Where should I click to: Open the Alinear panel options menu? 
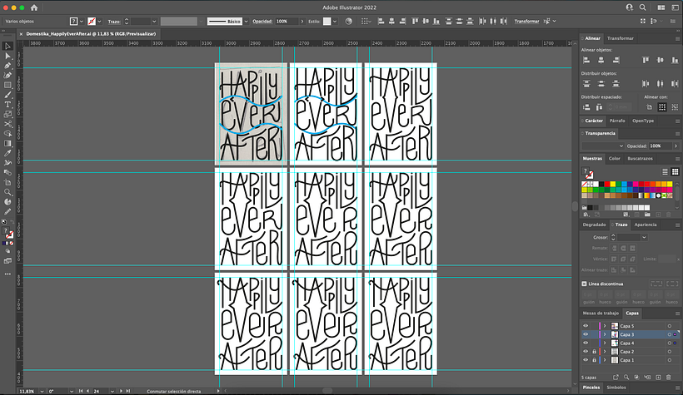point(677,38)
